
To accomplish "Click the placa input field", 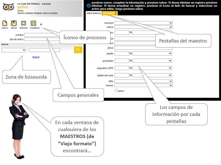I will coord(143,48).
